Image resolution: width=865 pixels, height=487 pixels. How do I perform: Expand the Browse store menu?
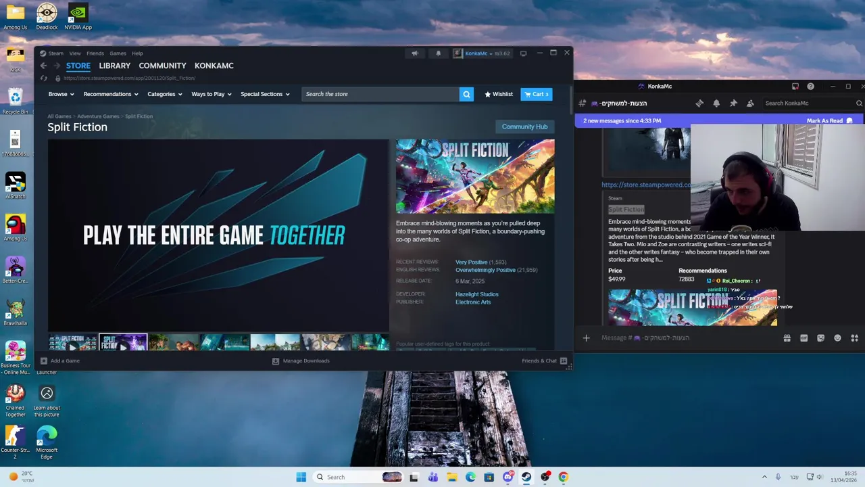(61, 94)
